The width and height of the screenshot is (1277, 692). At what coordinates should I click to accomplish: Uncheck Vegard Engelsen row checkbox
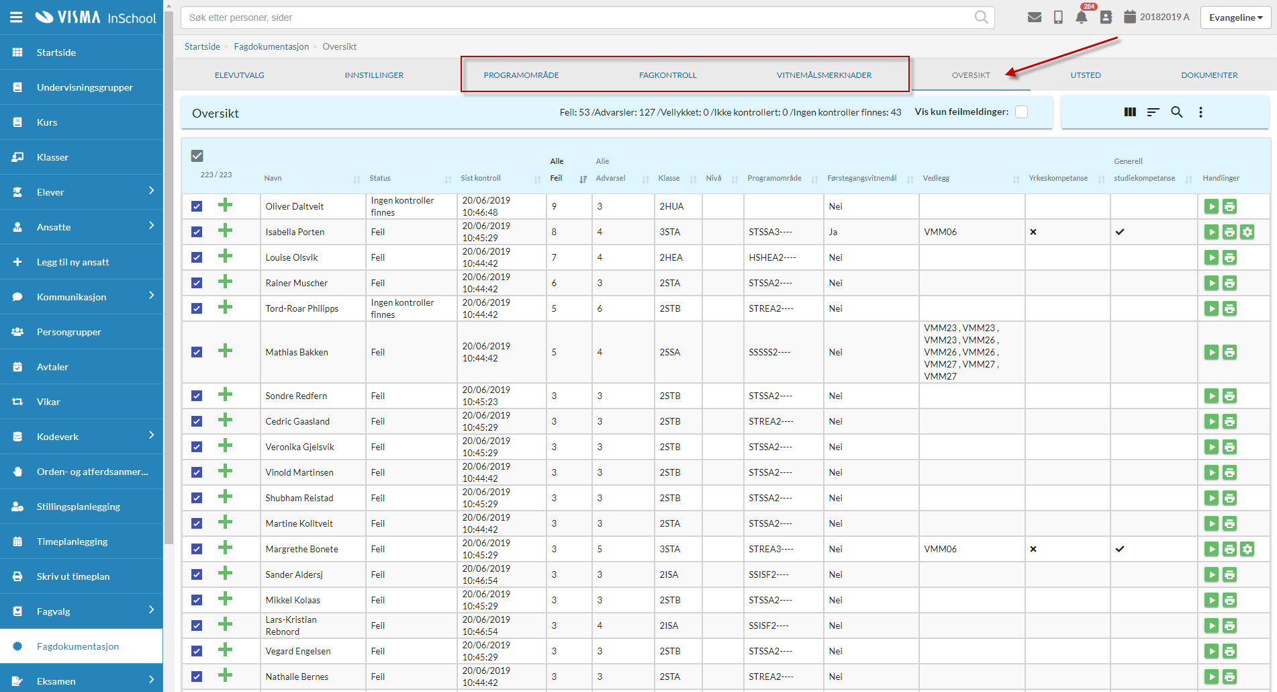(197, 651)
